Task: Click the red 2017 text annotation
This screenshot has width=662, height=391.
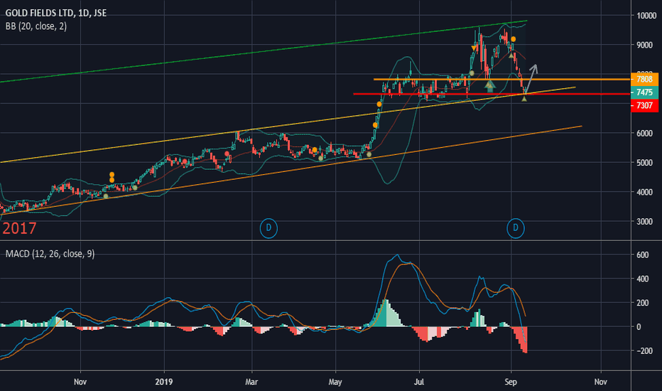Action: tap(19, 228)
